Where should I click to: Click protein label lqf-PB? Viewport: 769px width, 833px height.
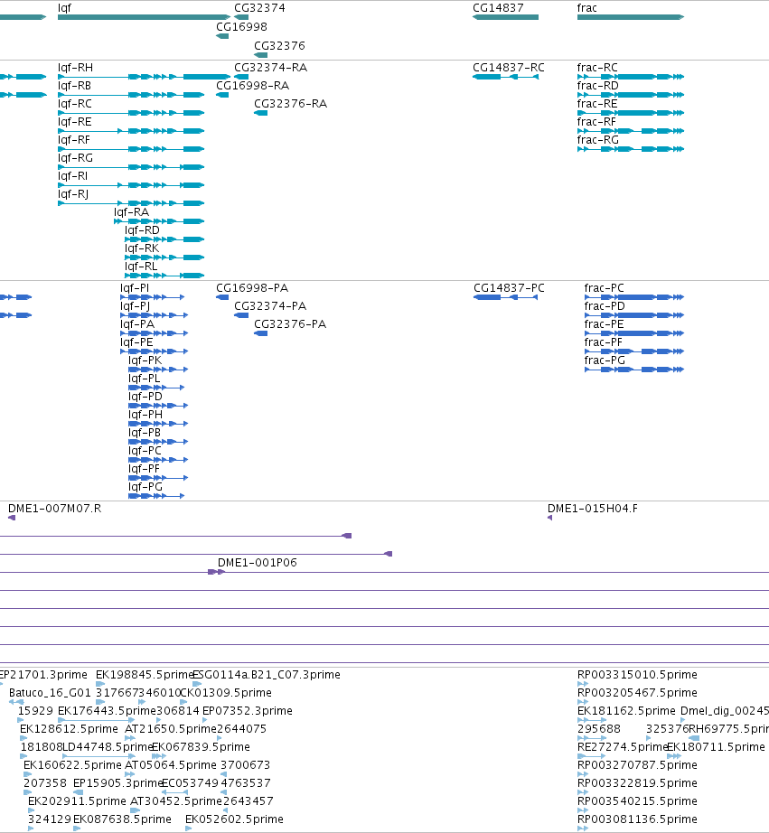pyautogui.click(x=145, y=433)
